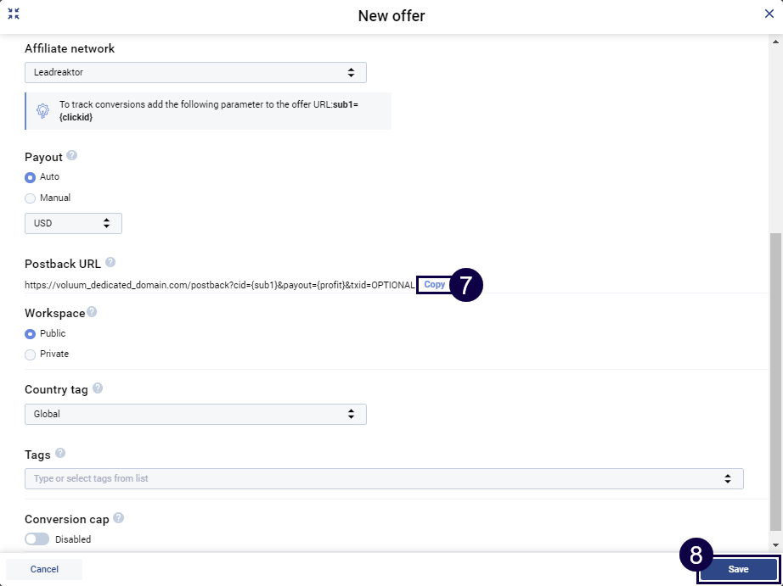Click the Tags help question mark icon
The height and width of the screenshot is (586, 783).
click(x=59, y=454)
